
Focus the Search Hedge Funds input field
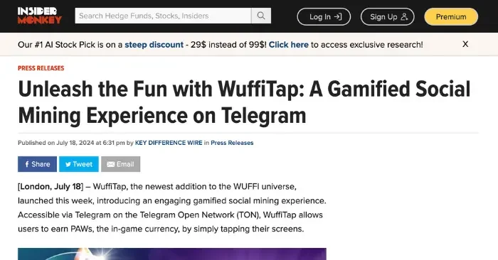tap(163, 16)
